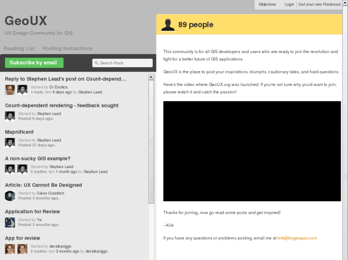Open the Mapnificent post

[x=19, y=132]
